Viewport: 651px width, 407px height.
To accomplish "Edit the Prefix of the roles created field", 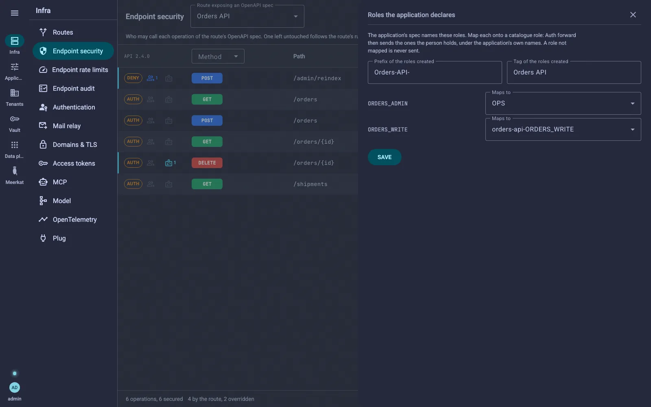I will (x=435, y=72).
